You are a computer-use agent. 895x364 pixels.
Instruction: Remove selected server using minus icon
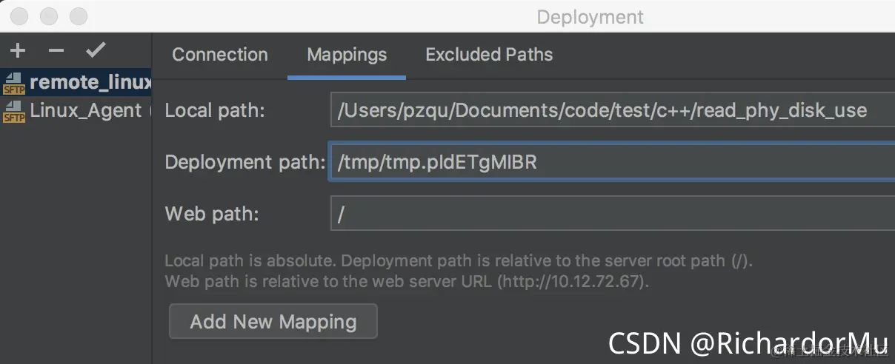[56, 50]
